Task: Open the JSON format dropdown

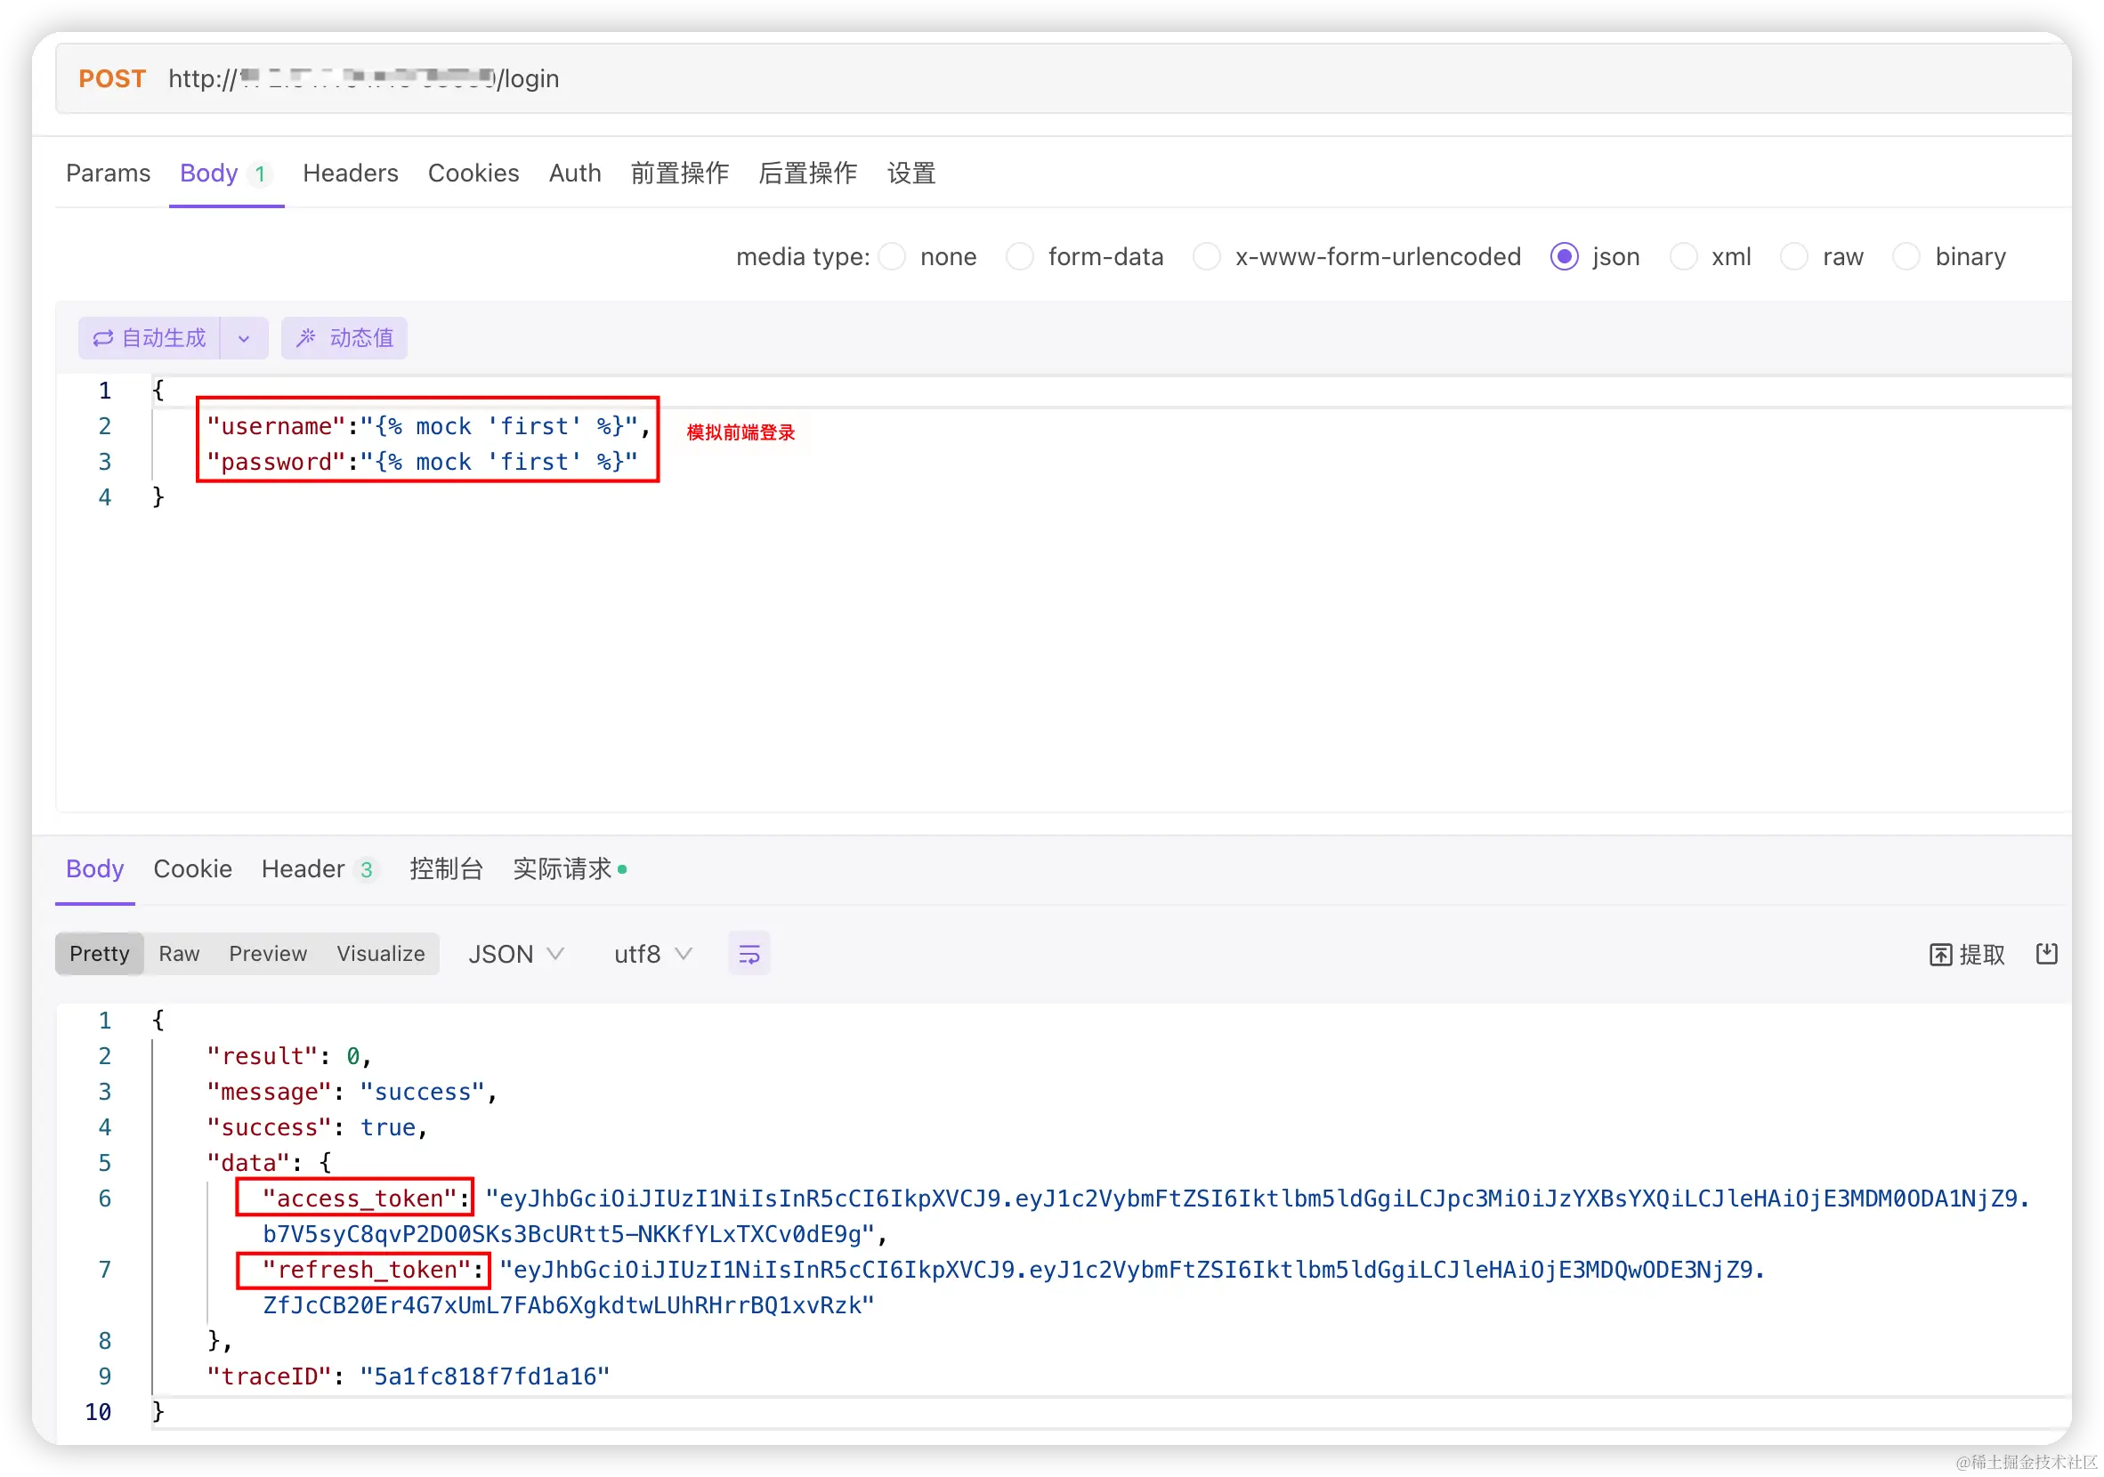Action: click(x=515, y=954)
